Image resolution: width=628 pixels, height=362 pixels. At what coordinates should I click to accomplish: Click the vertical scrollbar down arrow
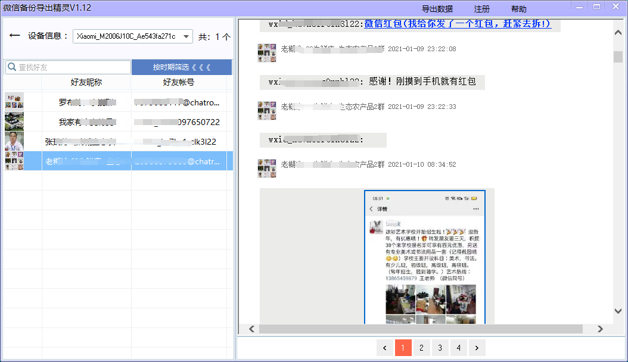[x=618, y=311]
